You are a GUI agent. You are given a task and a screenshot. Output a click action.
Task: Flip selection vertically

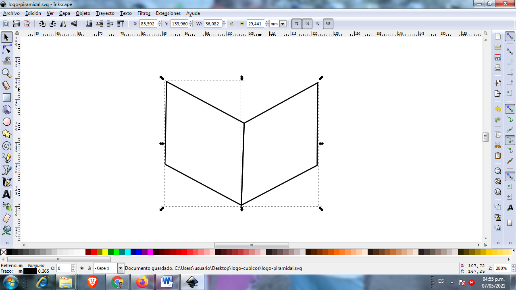point(74,24)
